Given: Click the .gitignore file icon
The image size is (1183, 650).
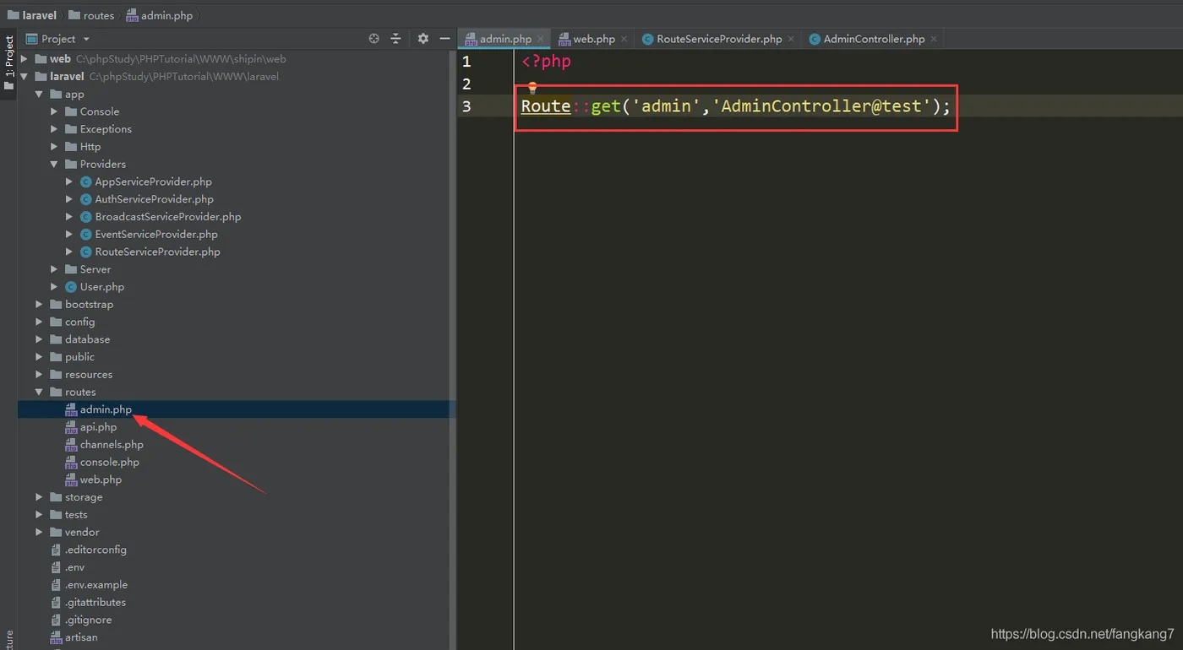Looking at the screenshot, I should (57, 620).
